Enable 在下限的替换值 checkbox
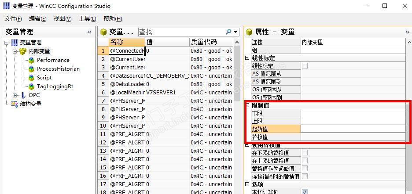 (305, 153)
